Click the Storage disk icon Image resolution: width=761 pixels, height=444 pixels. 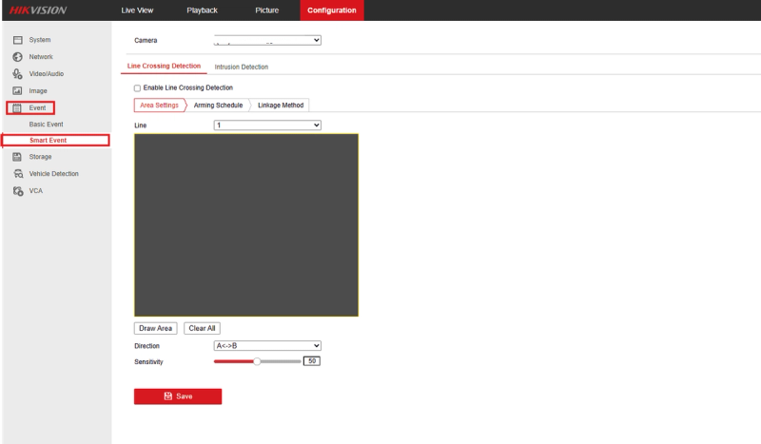(x=17, y=157)
